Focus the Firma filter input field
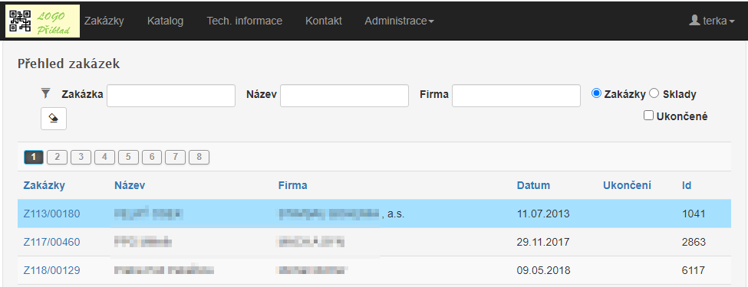748x287 pixels. click(x=516, y=96)
